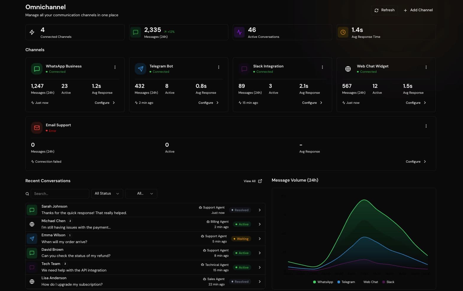Open View All recent conversations
Image resolution: width=463 pixels, height=291 pixels.
(252, 181)
